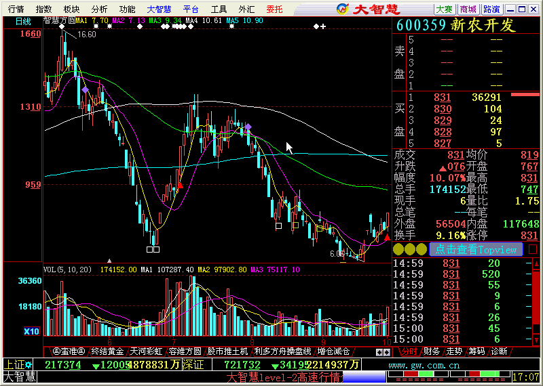Click the blue progress bar in status line
The width and height of the screenshot is (543, 386).
[x=364, y=377]
